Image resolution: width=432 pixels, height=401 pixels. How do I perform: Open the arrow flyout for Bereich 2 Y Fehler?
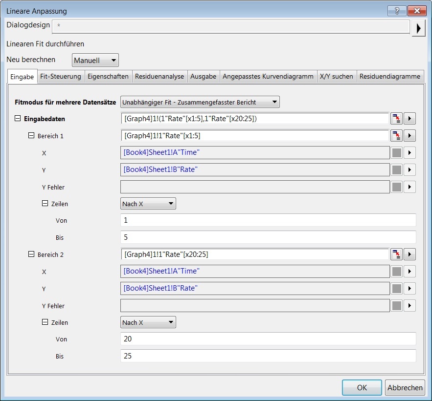(409, 306)
